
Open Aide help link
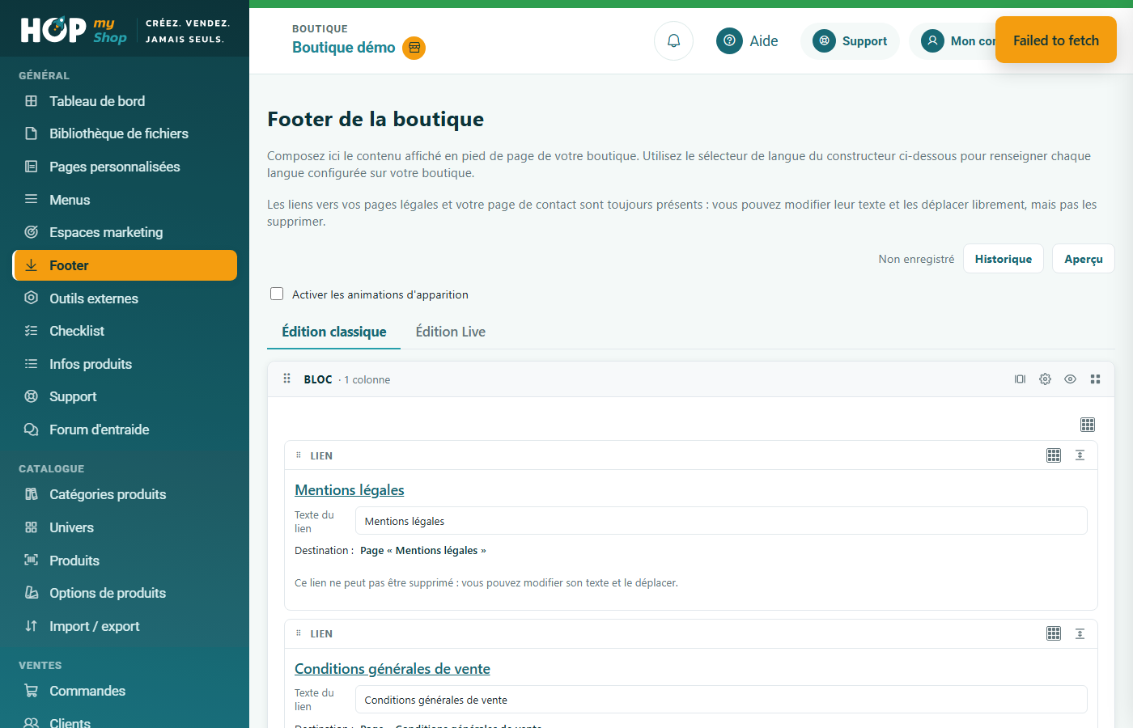pyautogui.click(x=747, y=40)
